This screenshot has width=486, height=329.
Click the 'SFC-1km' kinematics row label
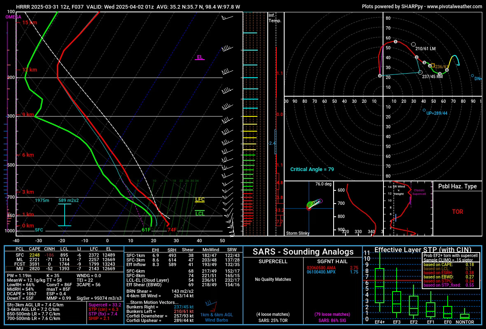click(x=136, y=256)
